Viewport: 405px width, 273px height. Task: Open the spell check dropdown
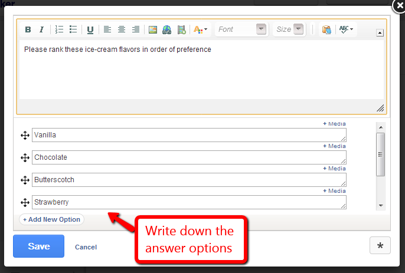coord(346,29)
